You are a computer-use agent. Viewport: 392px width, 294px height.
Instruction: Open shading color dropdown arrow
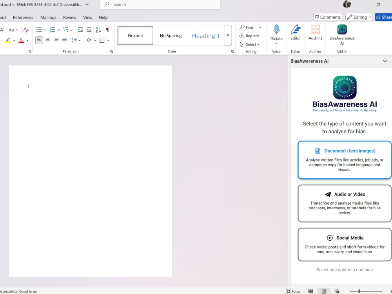pos(95,40)
